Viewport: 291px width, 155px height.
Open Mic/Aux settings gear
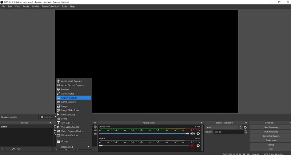click(x=198, y=146)
